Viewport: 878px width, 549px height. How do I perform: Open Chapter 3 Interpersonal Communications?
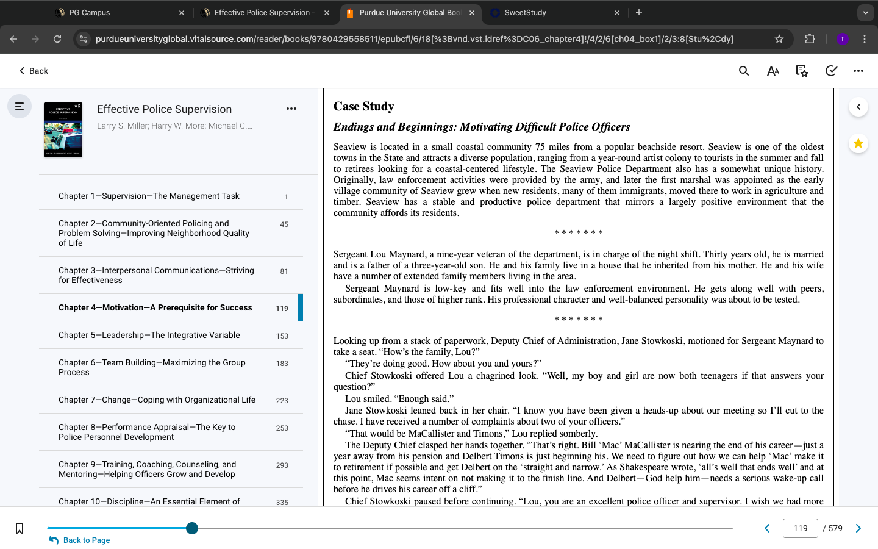pyautogui.click(x=171, y=275)
